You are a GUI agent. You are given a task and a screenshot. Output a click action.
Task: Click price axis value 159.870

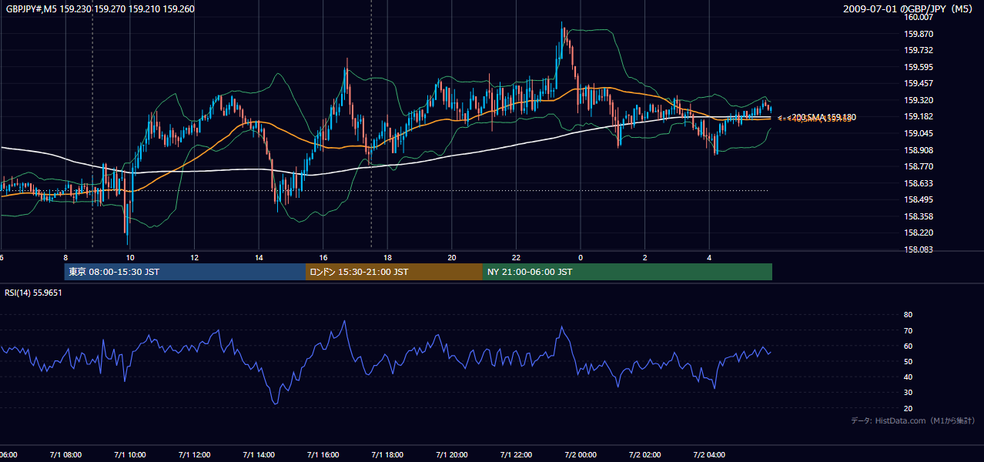(x=919, y=34)
